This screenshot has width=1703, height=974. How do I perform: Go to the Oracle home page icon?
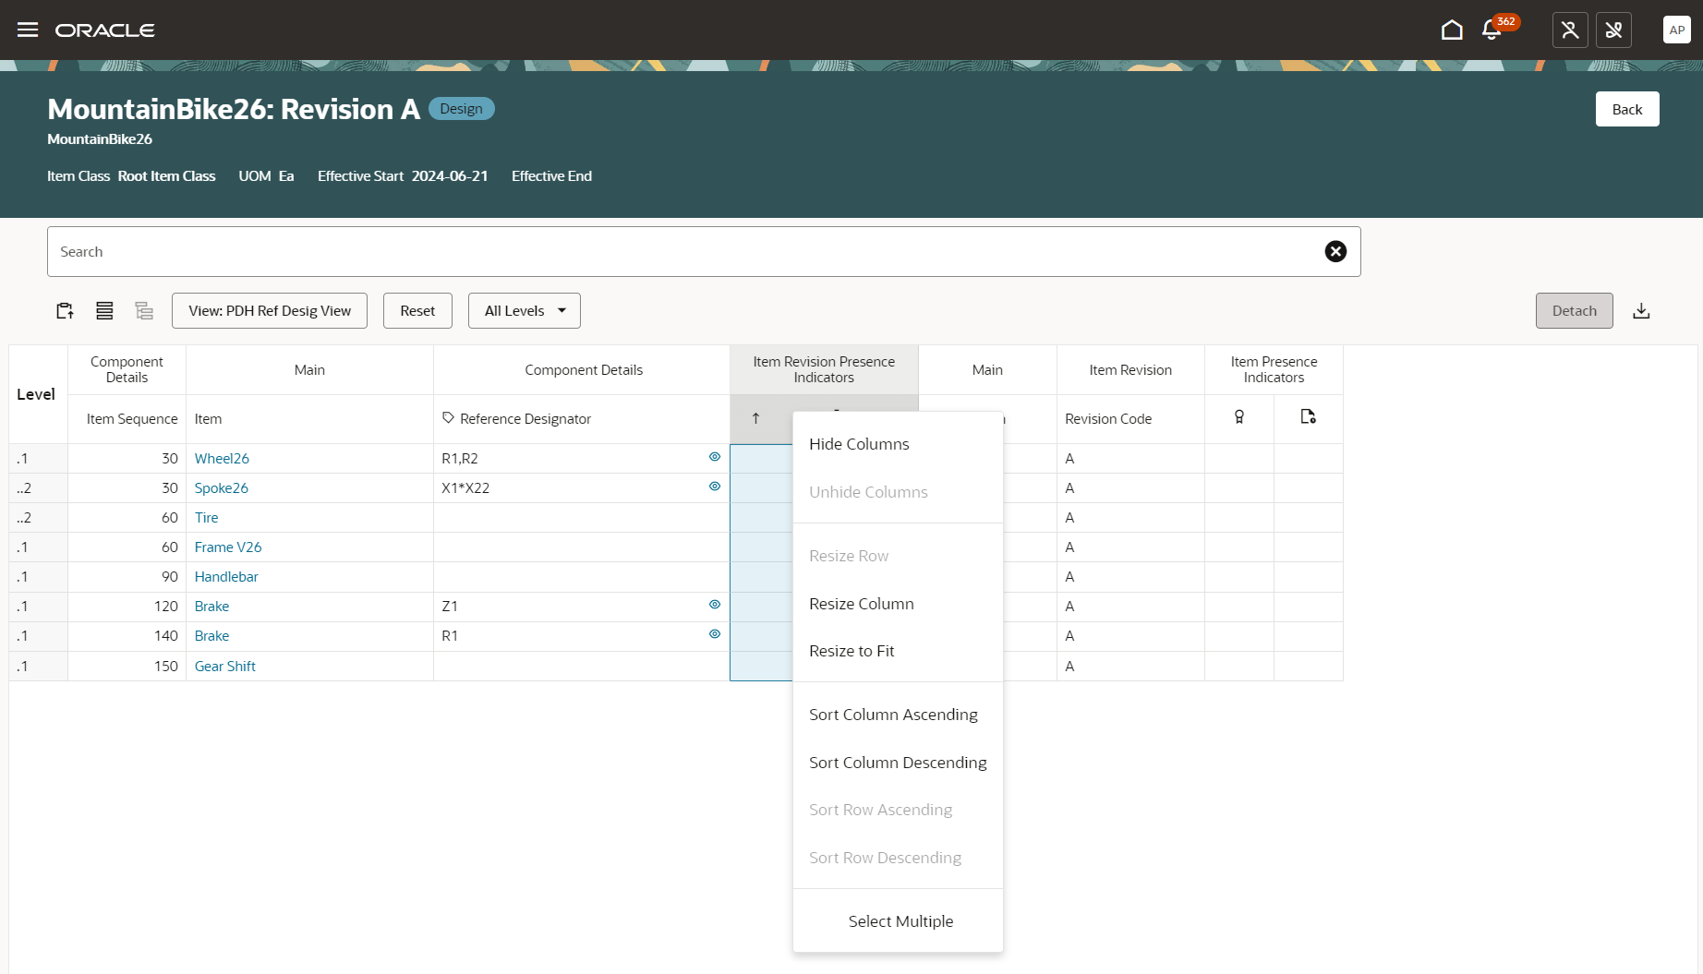[1452, 30]
